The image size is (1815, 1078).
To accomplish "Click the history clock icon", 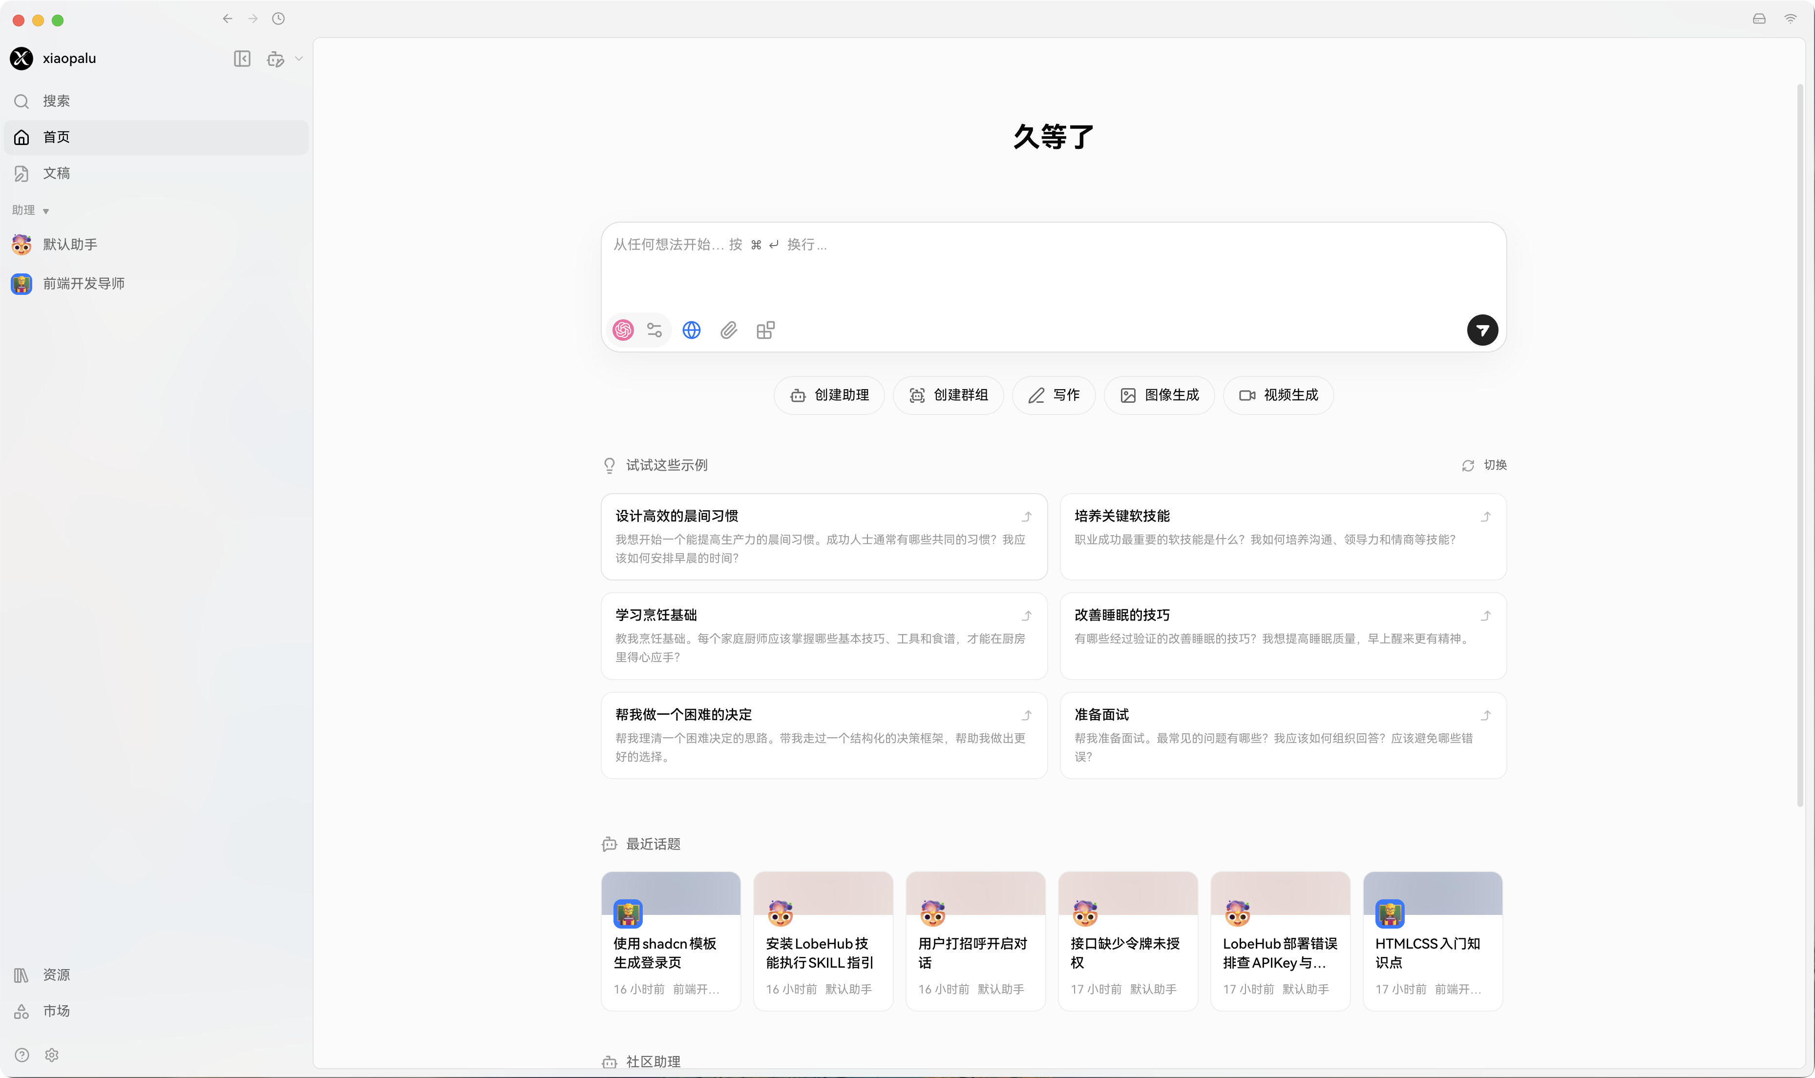I will tap(278, 19).
